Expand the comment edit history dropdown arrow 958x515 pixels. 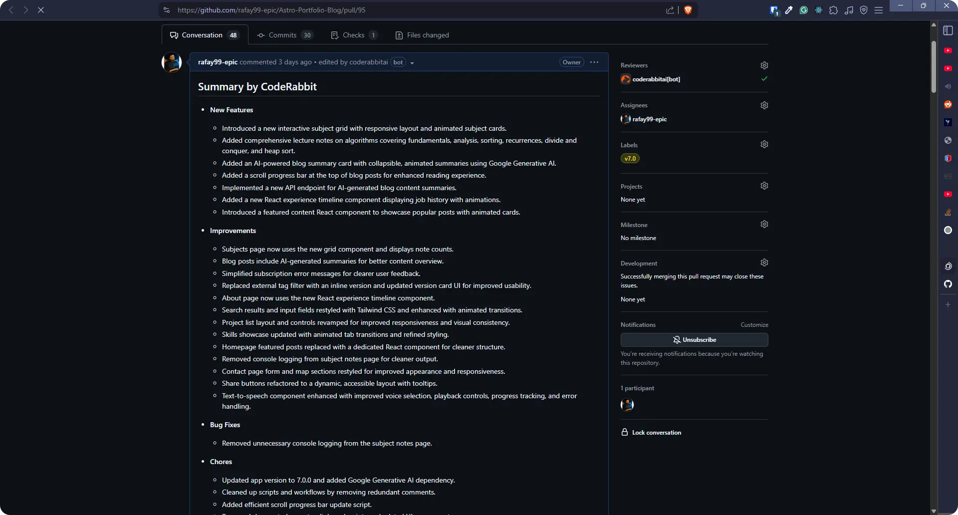(x=412, y=63)
